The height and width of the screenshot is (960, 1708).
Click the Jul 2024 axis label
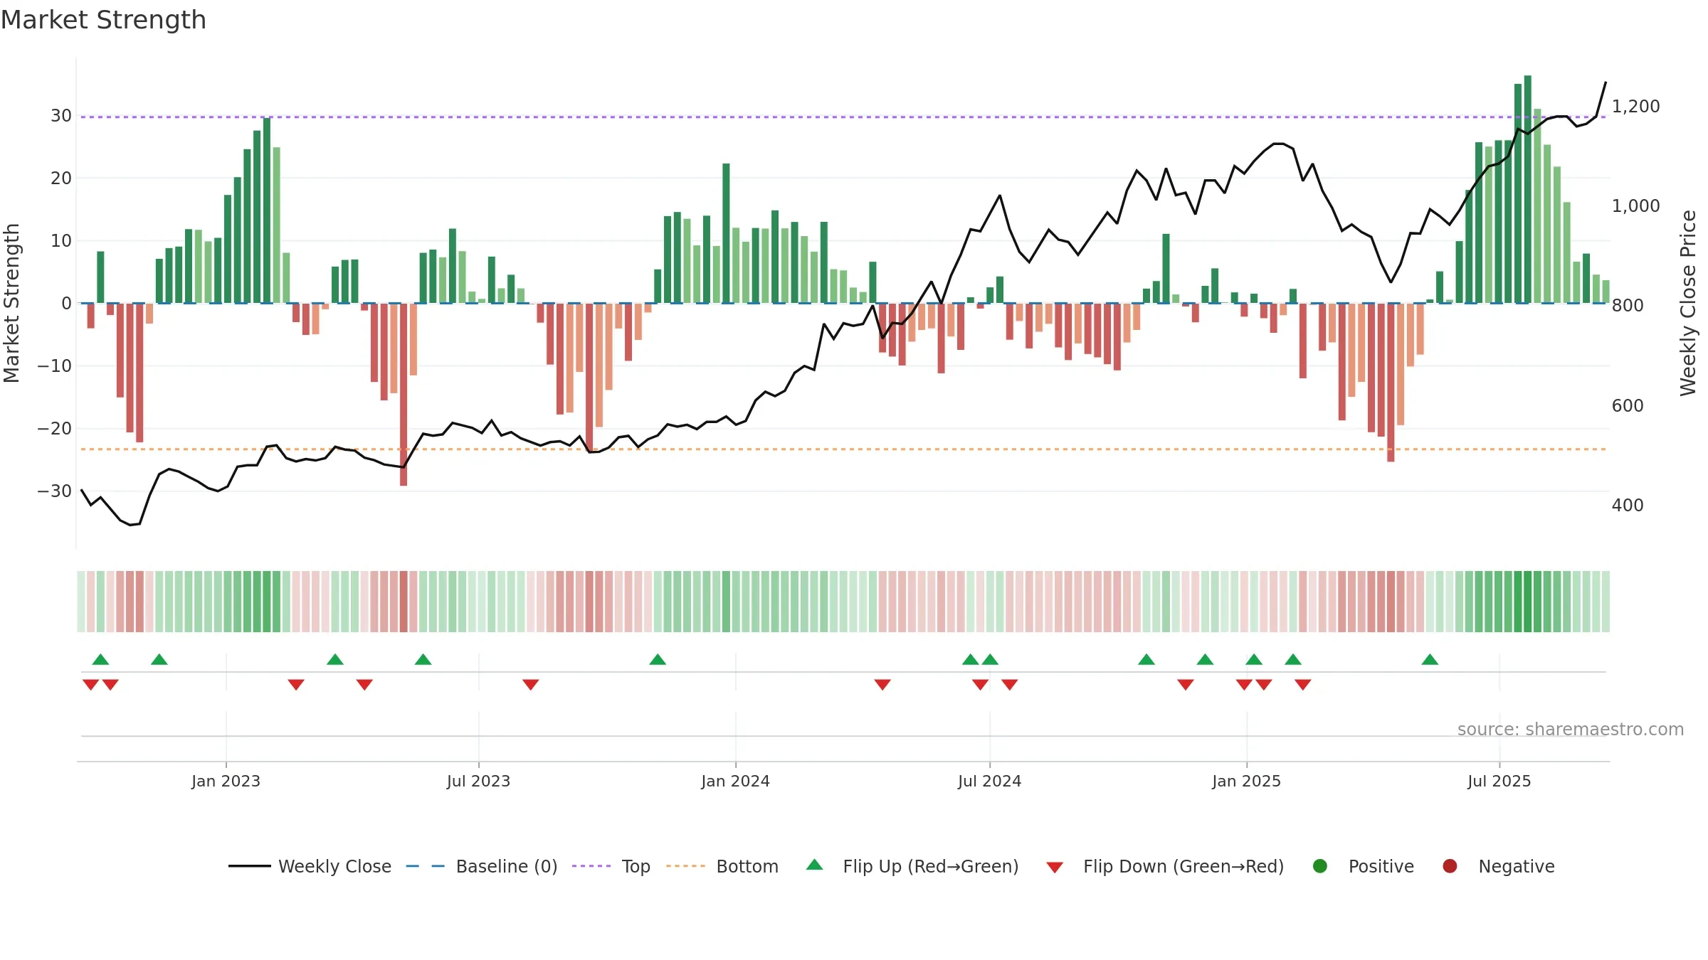click(989, 781)
